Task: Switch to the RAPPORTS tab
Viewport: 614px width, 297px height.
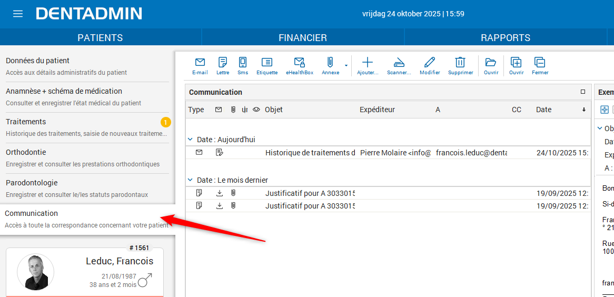Action: (506, 38)
